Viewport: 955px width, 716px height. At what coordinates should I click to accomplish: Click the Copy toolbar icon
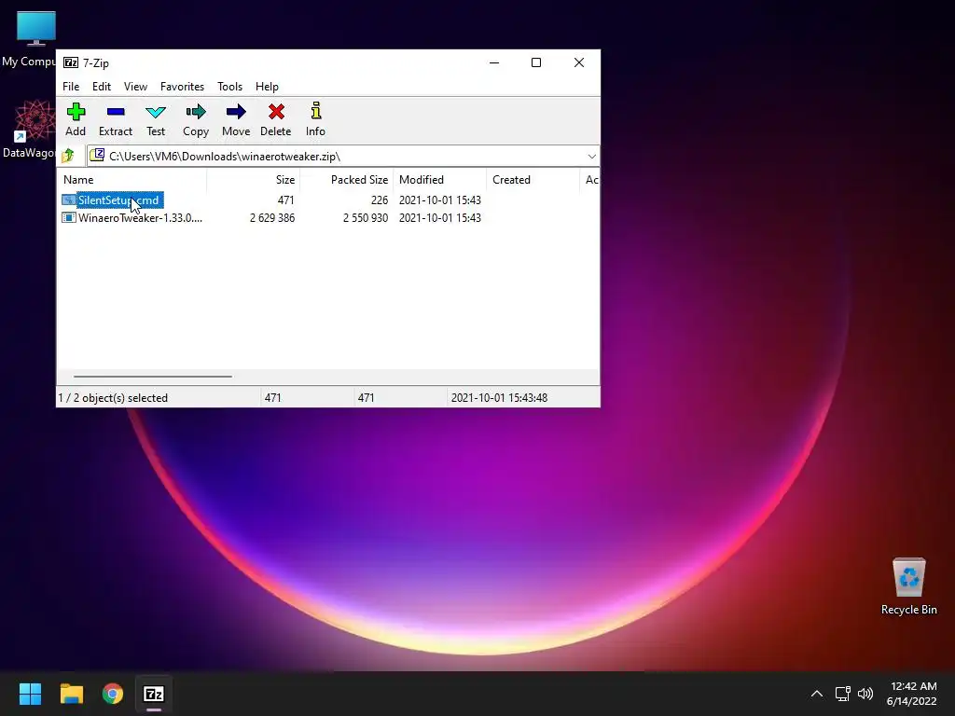[196, 112]
